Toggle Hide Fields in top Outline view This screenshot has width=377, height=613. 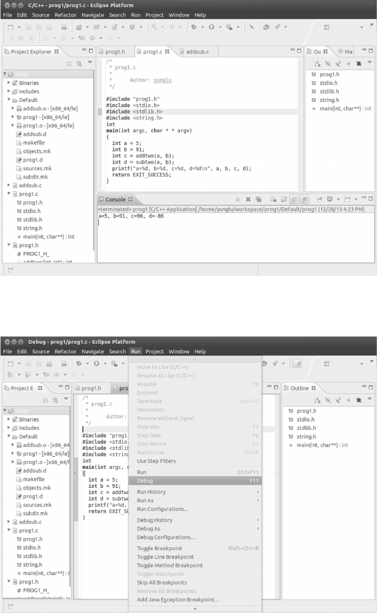328,63
